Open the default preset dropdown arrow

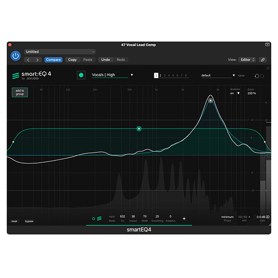(x=234, y=76)
